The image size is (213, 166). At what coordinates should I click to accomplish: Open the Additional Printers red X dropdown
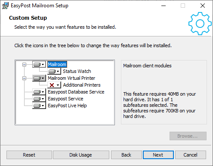click(54, 85)
